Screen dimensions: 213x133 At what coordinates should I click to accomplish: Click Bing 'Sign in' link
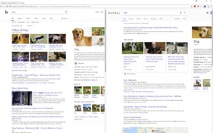click(97, 12)
